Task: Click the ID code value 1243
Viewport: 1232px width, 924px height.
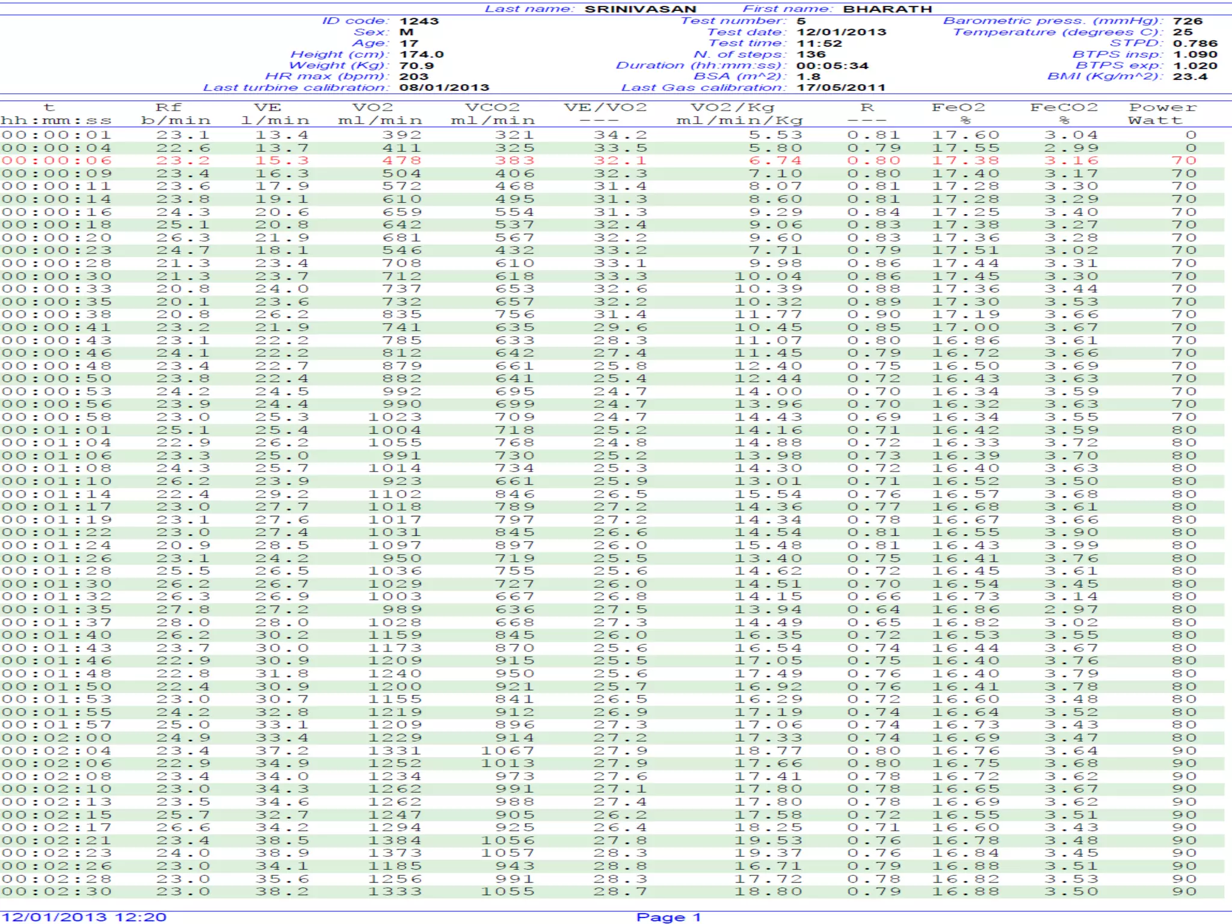Action: tap(419, 21)
